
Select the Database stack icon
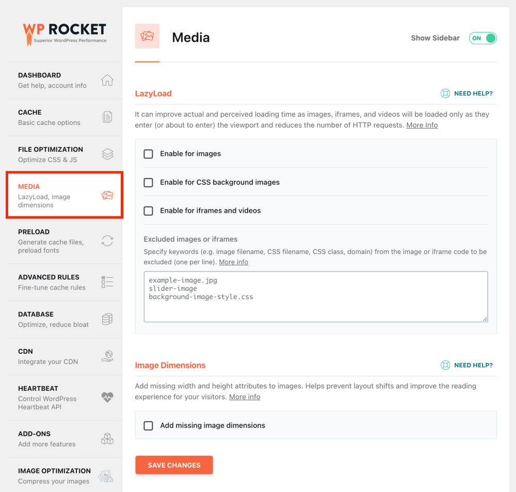tap(107, 319)
